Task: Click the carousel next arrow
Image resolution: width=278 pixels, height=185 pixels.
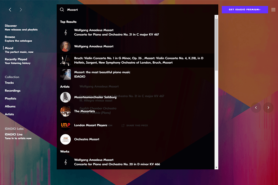Action: pos(268,108)
